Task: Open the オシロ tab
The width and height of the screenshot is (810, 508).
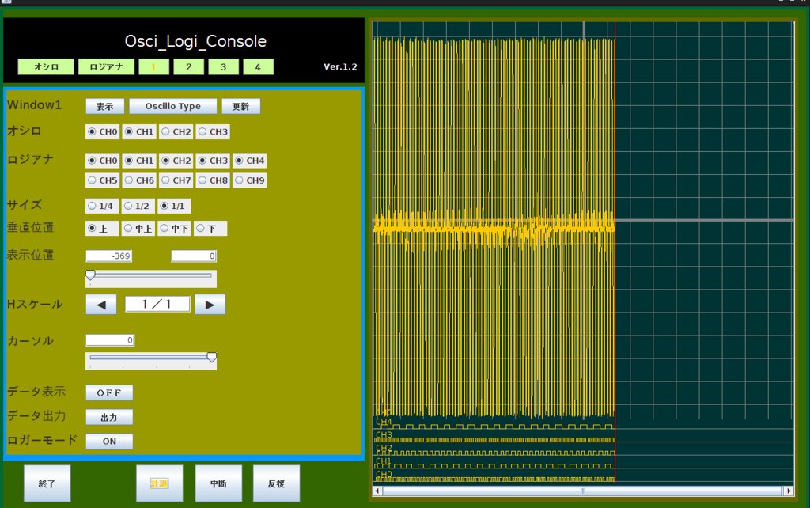Action: point(46,66)
